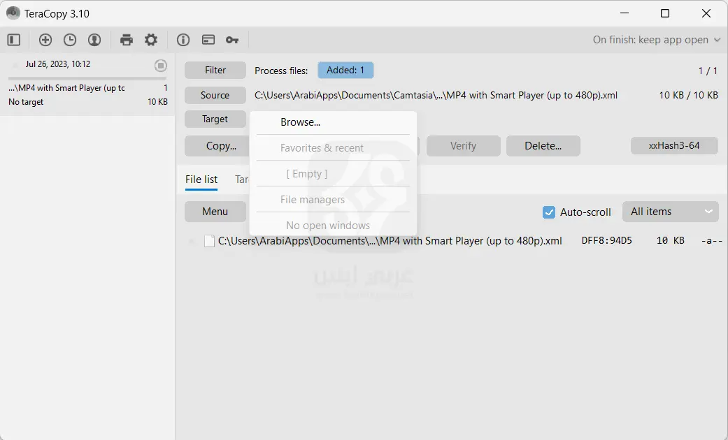
Task: Toggle the sidebar panel icon
Action: (14, 40)
